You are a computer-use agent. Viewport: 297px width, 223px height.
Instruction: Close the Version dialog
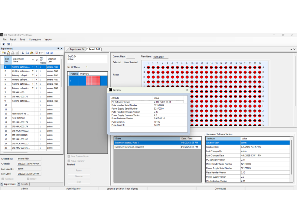186,90
